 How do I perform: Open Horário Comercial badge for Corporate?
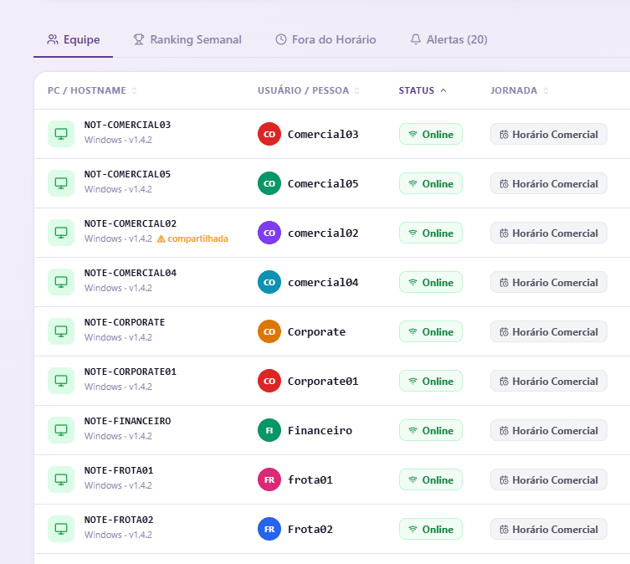point(549,331)
